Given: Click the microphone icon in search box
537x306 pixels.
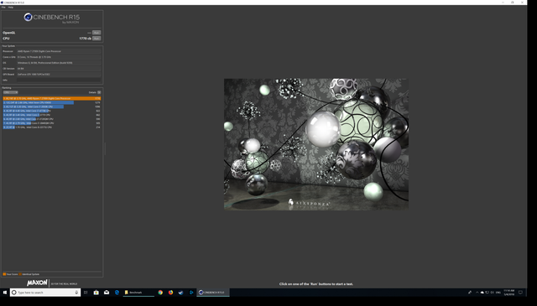Looking at the screenshot, I should [x=76, y=293].
